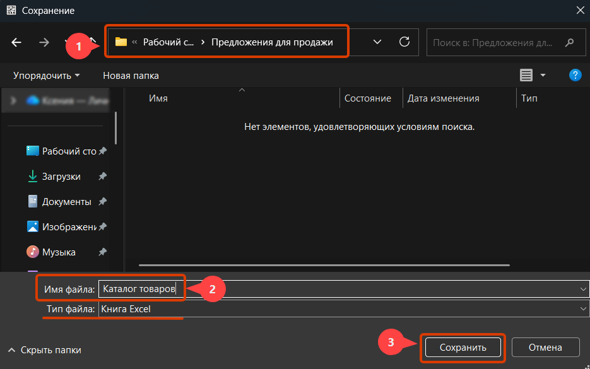Click Предложения для продажи path segment
The width and height of the screenshot is (590, 369).
tap(272, 42)
